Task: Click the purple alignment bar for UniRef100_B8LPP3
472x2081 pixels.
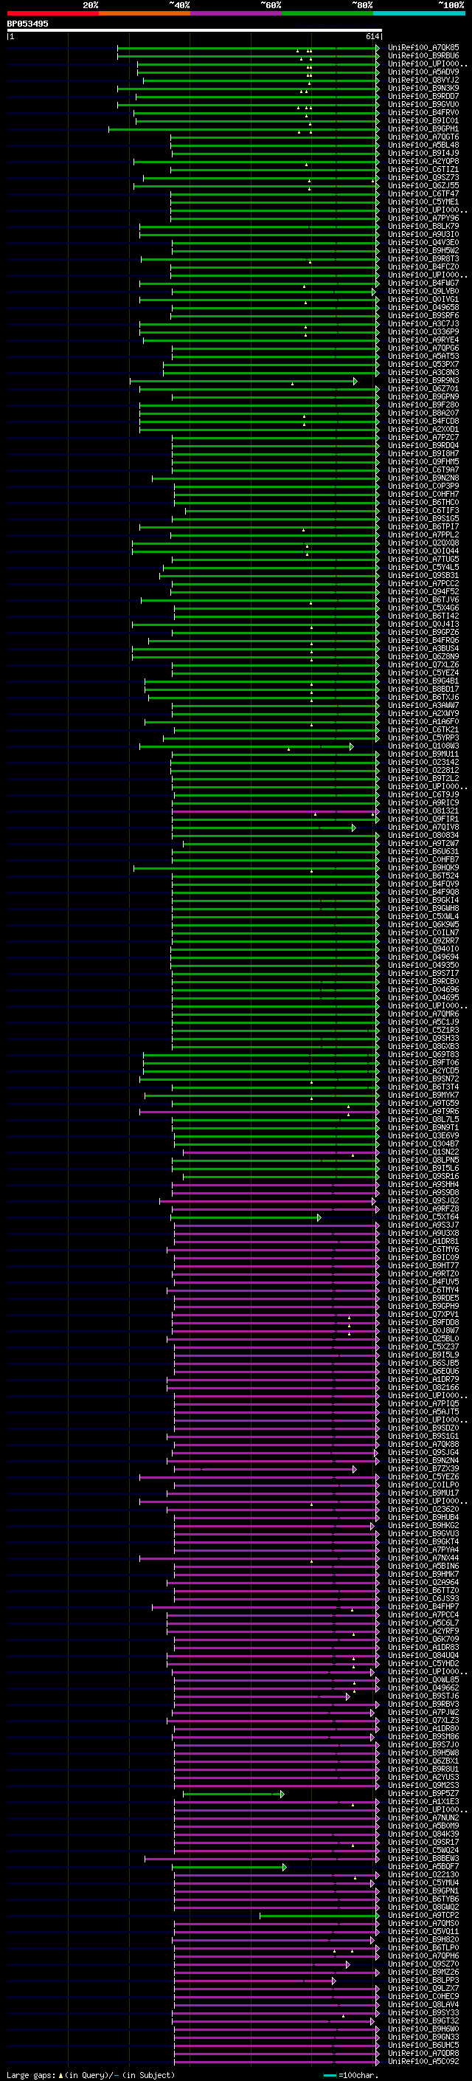Action: click(x=255, y=1980)
